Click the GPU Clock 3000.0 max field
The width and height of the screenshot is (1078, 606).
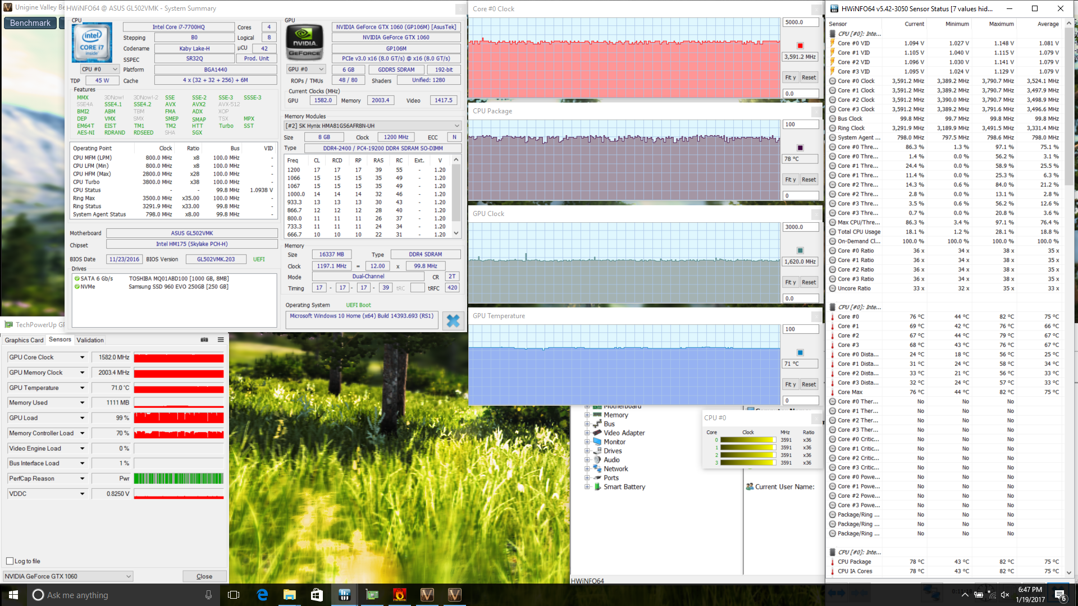pyautogui.click(x=801, y=227)
